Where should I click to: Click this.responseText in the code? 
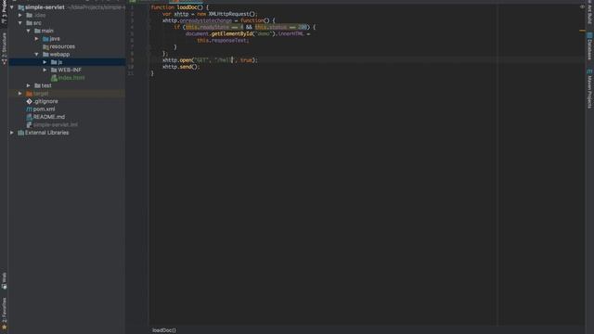pyautogui.click(x=222, y=40)
